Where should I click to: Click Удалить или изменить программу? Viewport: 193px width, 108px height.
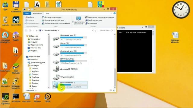pos(100,17)
